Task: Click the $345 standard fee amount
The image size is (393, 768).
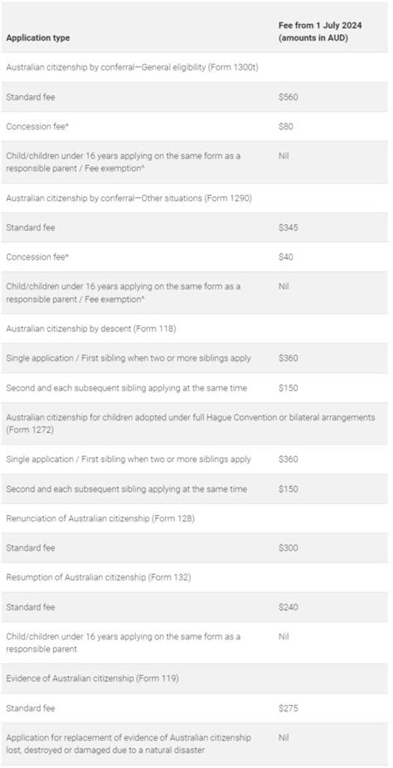Action: click(288, 228)
